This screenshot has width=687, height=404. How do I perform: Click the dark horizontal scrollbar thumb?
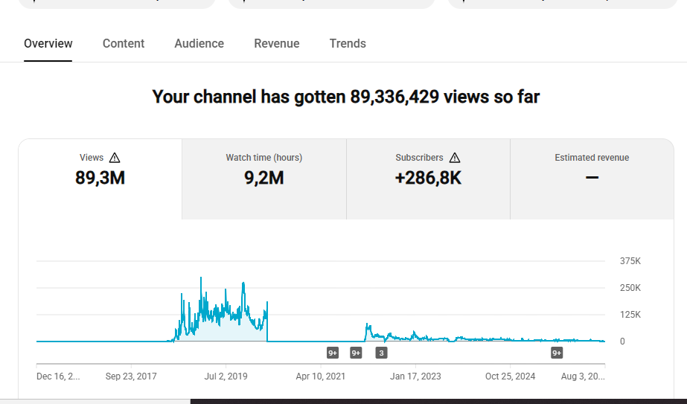point(438,401)
